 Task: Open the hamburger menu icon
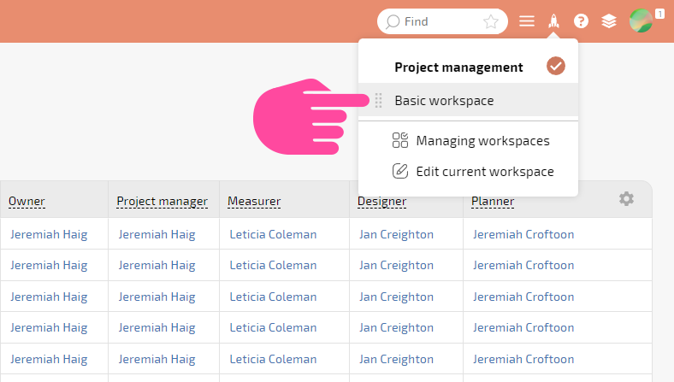point(527,21)
